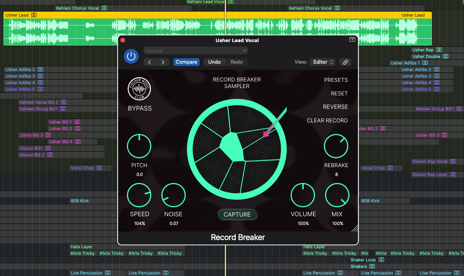Image resolution: width=464 pixels, height=276 pixels.
Task: Click loop icon on Usher Lead region
Action: coord(34,15)
